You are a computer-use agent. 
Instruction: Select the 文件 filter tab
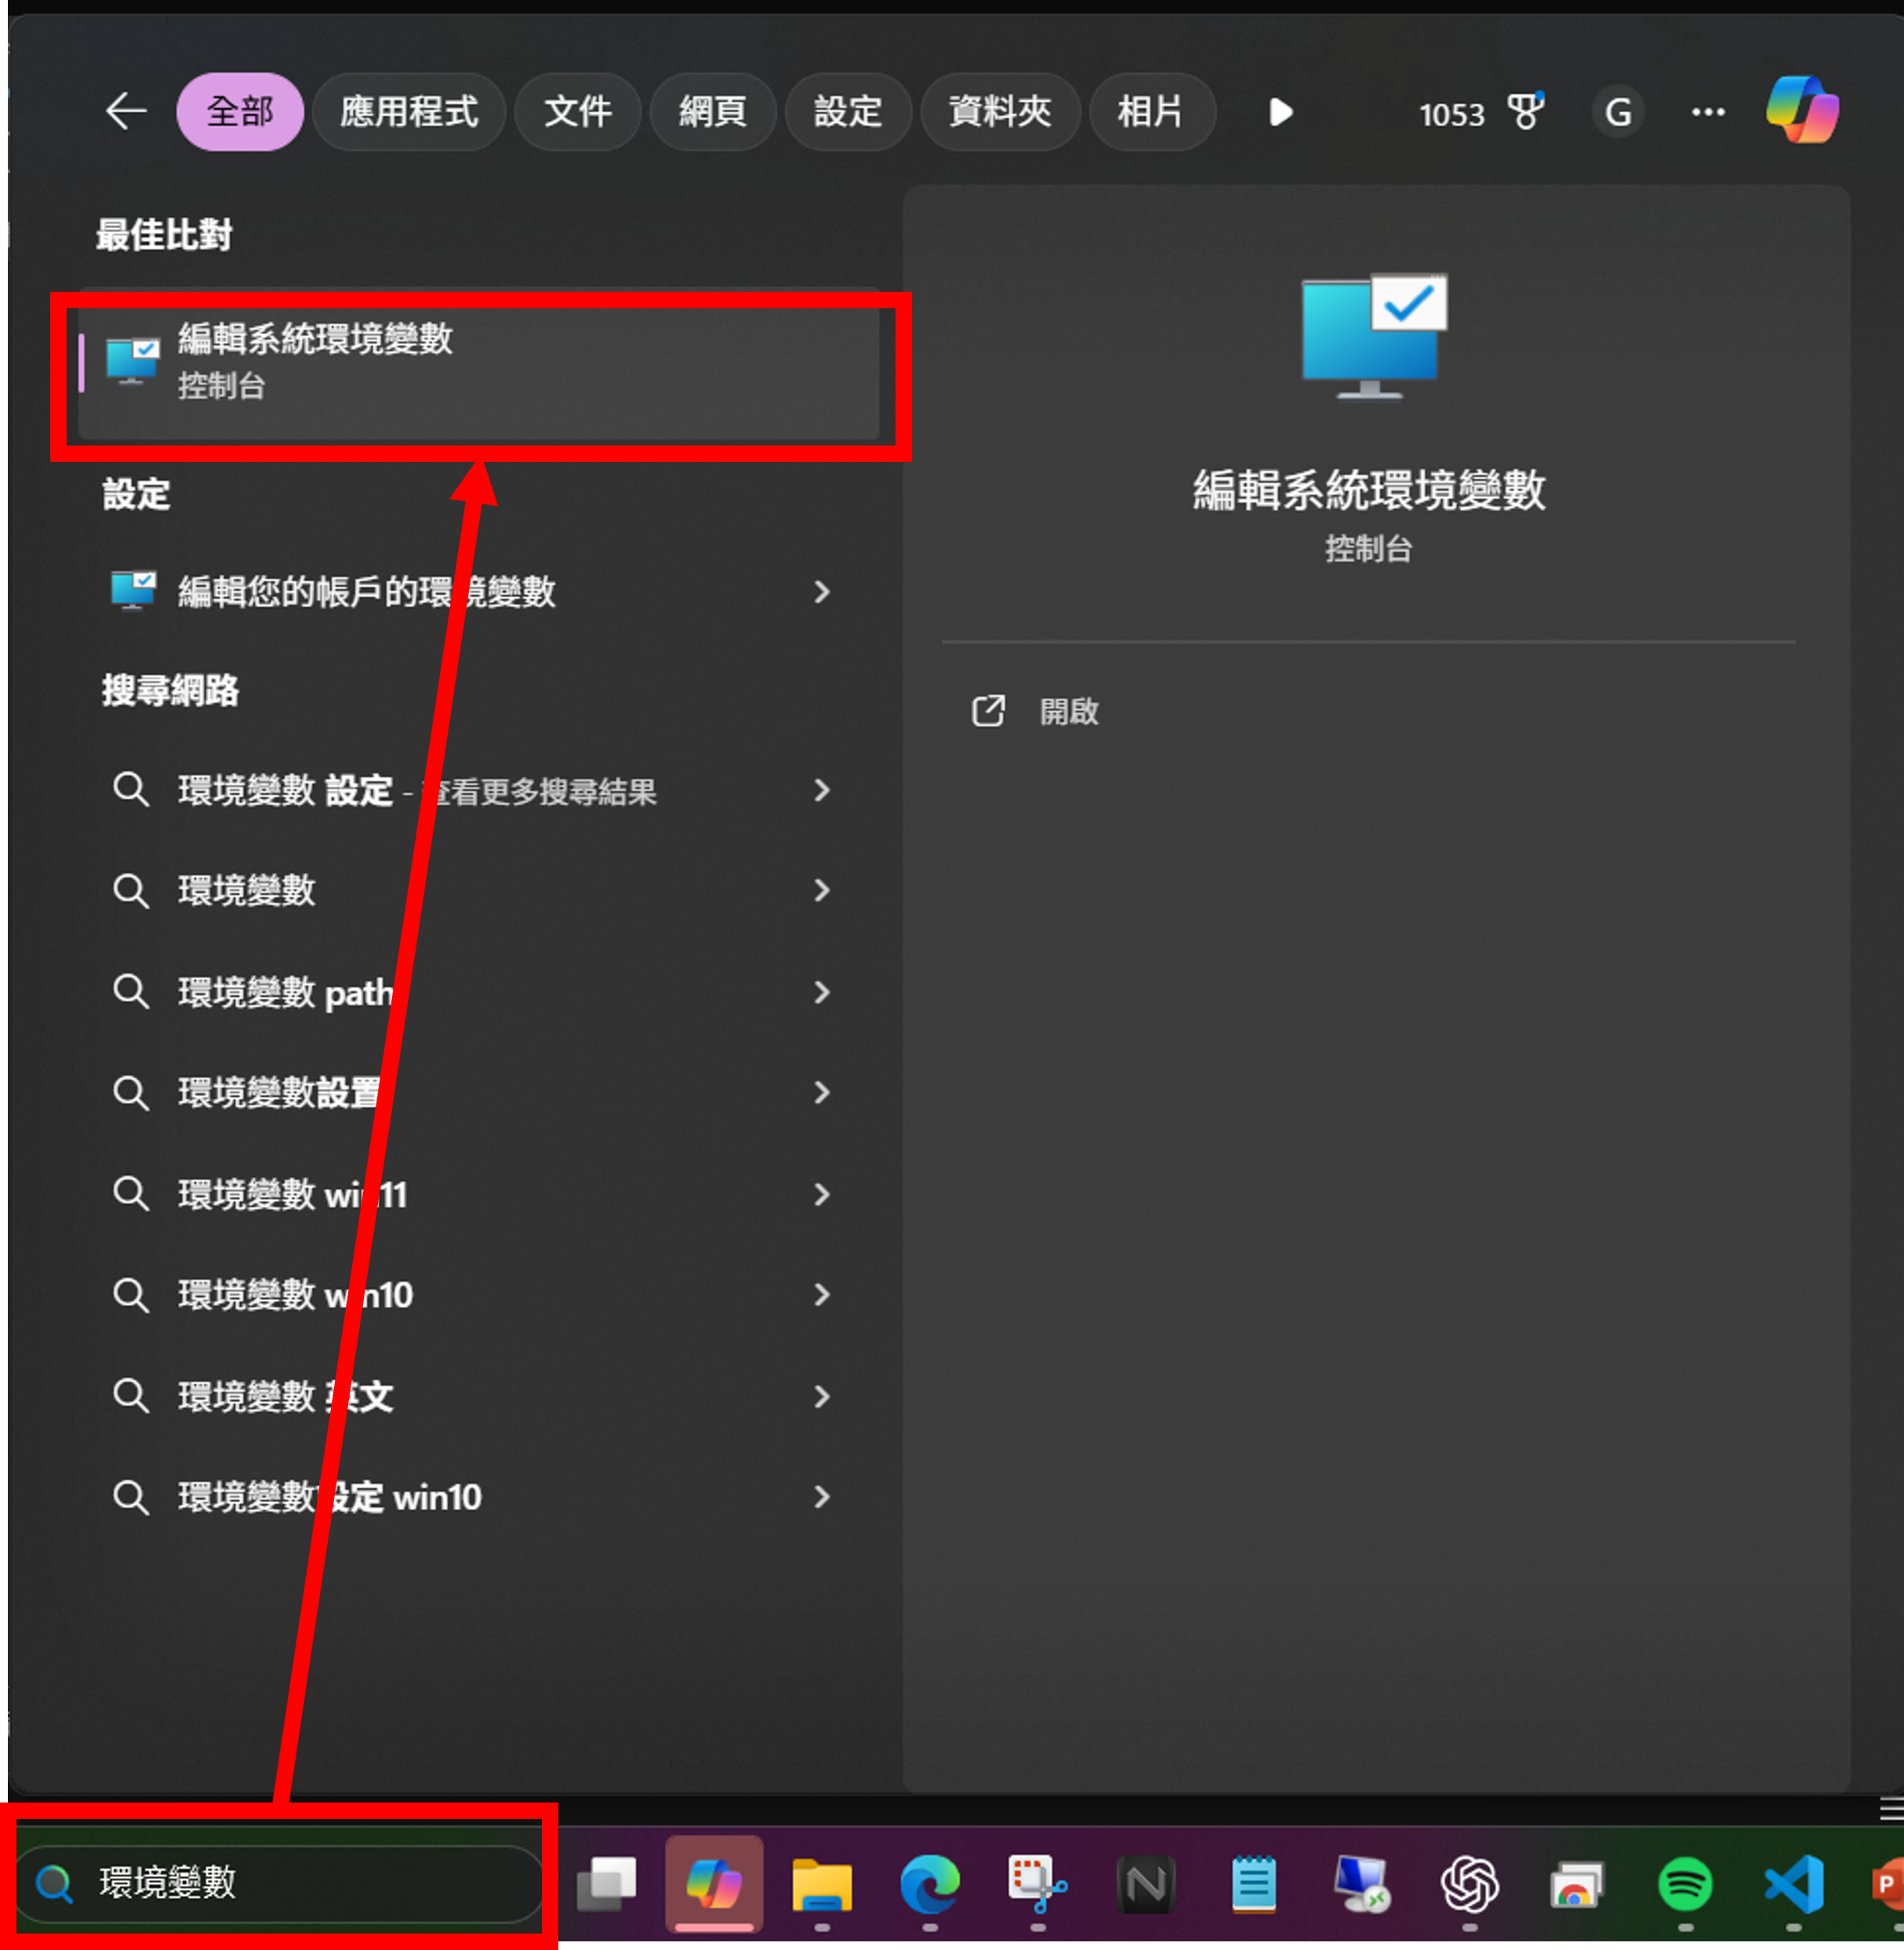point(577,111)
